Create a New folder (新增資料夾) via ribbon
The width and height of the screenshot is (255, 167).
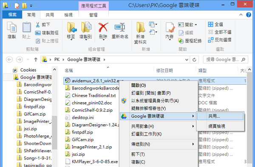tap(140, 33)
